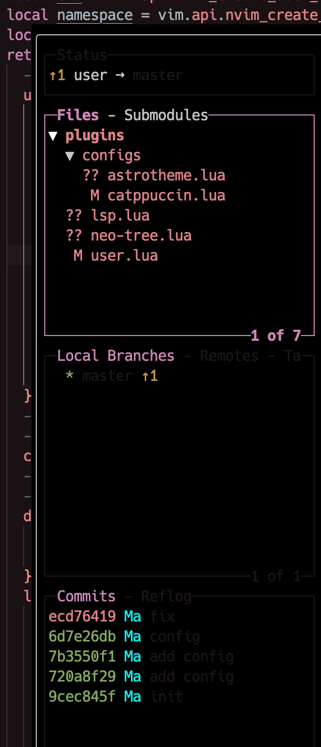Switch to the Submodules tab
This screenshot has height=747, width=321.
click(166, 114)
